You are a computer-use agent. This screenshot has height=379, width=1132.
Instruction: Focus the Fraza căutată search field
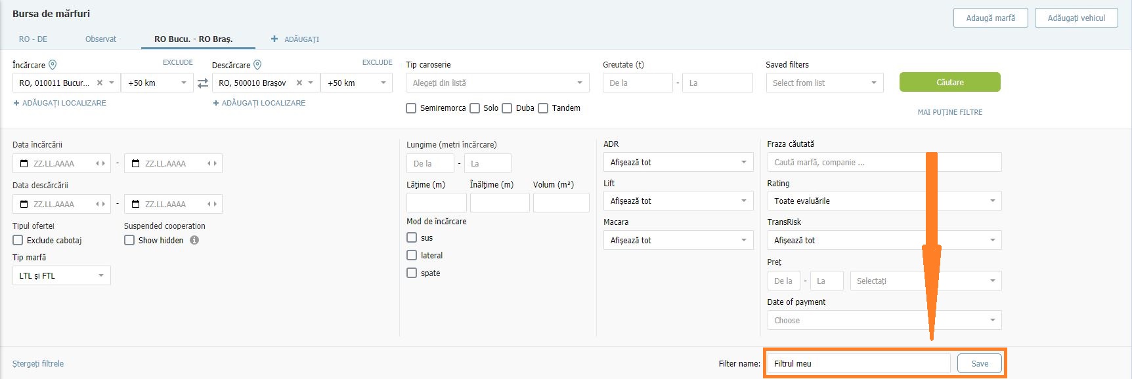884,162
